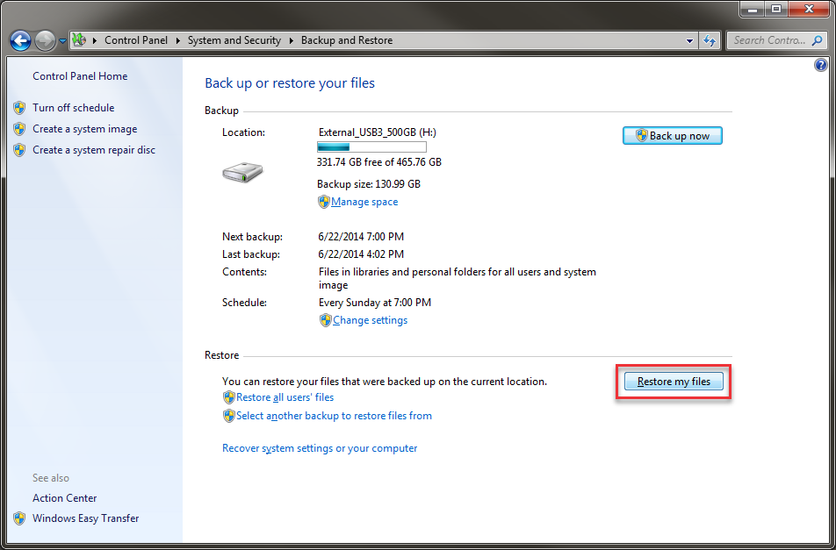Click the shield icon next to Create a system image
The height and width of the screenshot is (550, 836).
pos(19,129)
